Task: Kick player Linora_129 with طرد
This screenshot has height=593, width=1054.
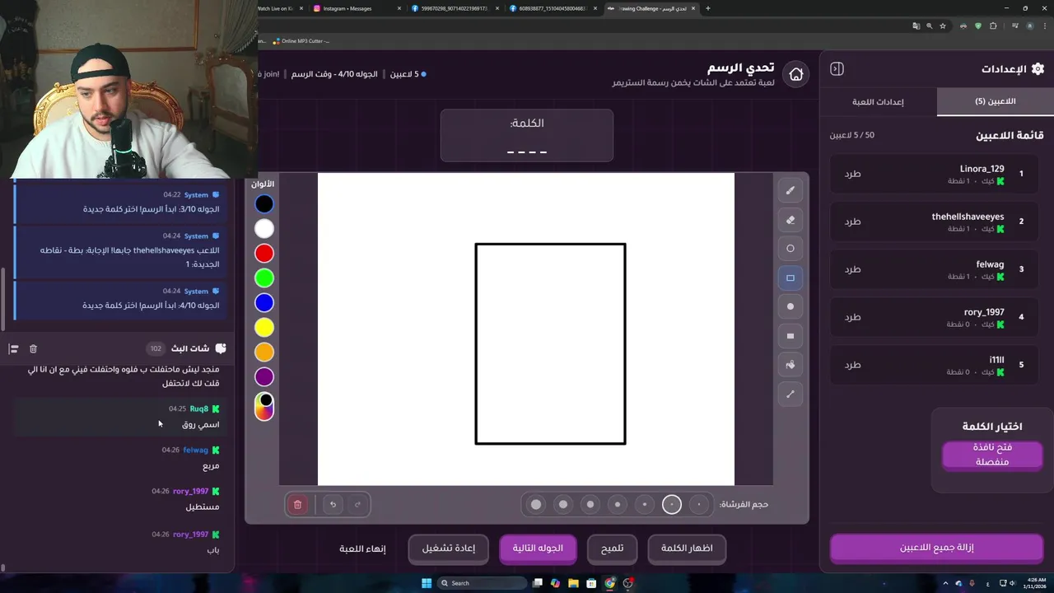Action: (852, 174)
